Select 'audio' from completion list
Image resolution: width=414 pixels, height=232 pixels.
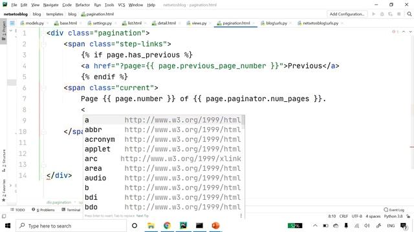click(x=162, y=178)
